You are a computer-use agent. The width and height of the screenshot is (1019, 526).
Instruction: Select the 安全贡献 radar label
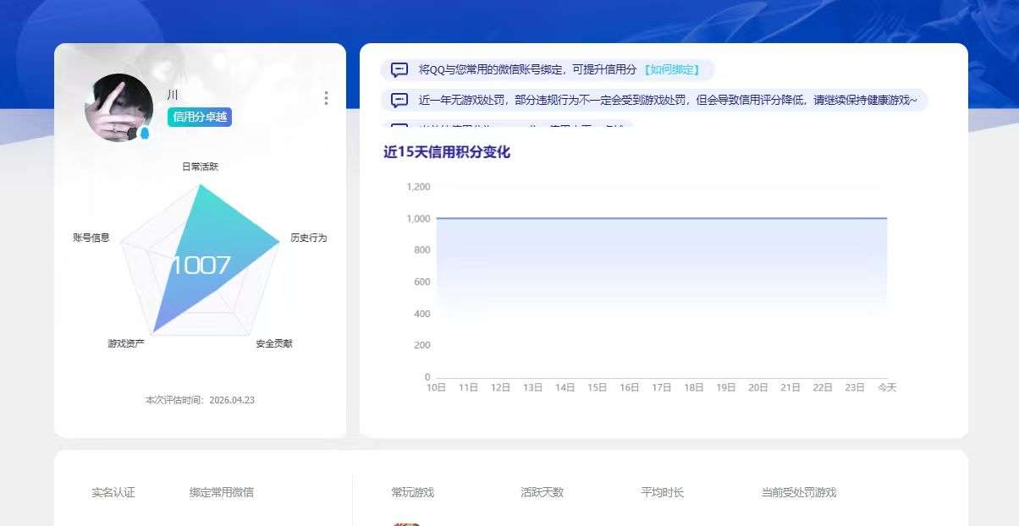(x=274, y=344)
